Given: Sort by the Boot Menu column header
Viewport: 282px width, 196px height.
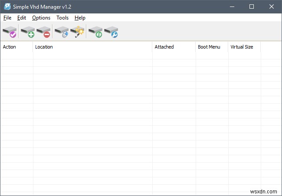Looking at the screenshot, I should coord(212,47).
